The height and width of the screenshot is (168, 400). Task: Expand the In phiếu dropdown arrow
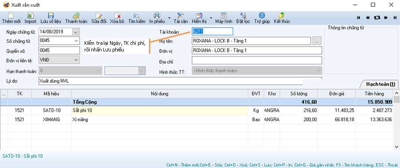pyautogui.click(x=169, y=18)
